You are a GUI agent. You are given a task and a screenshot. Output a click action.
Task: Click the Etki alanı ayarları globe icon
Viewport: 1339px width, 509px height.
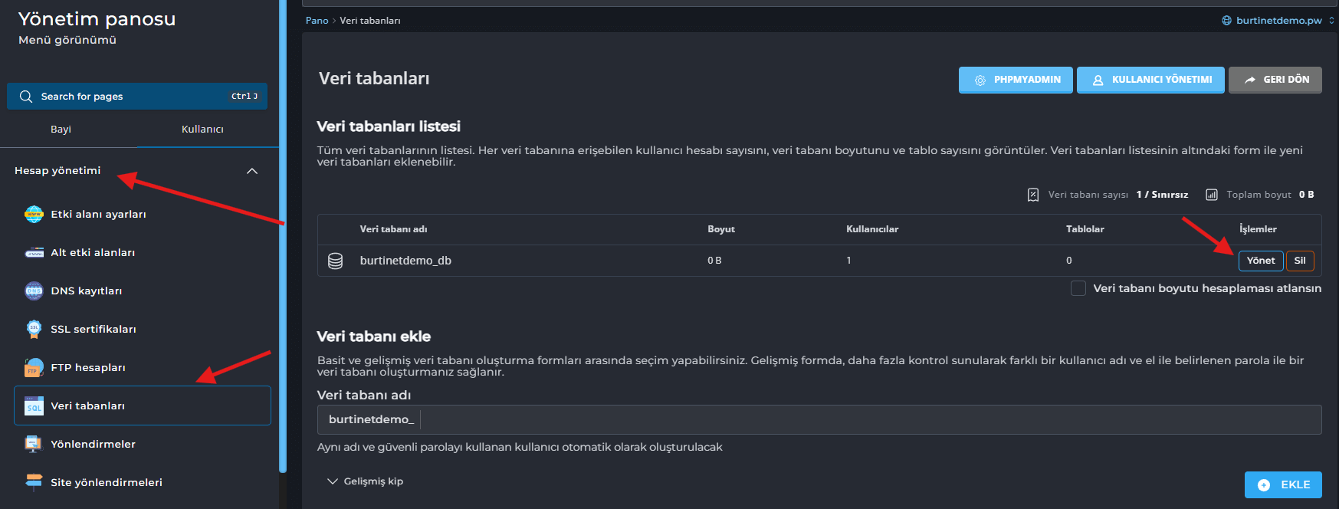[34, 214]
